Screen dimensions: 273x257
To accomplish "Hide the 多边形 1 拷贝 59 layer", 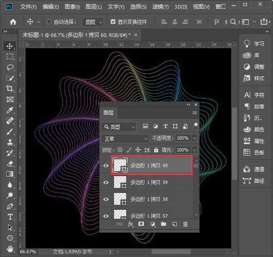I will tap(106, 182).
